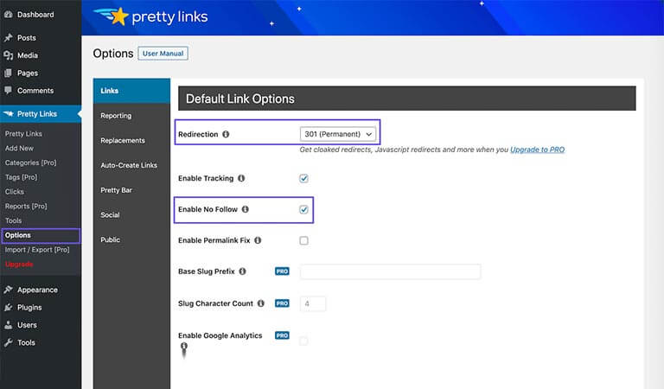Open the Dashboard menu item
This screenshot has height=389, width=664.
(x=35, y=15)
